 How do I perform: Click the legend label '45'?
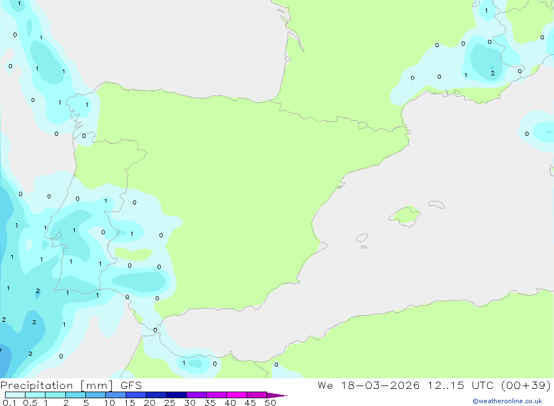(250, 403)
